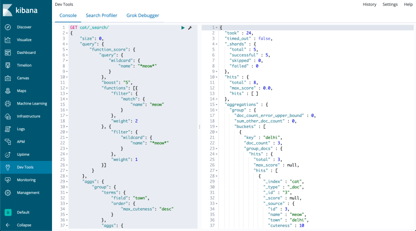Open History in top bar
This screenshot has height=231, width=416.
click(x=370, y=4)
